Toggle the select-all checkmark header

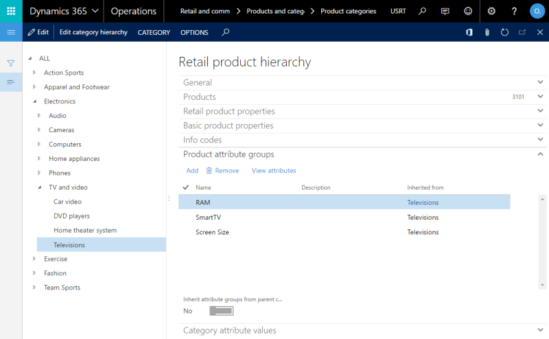pos(185,188)
